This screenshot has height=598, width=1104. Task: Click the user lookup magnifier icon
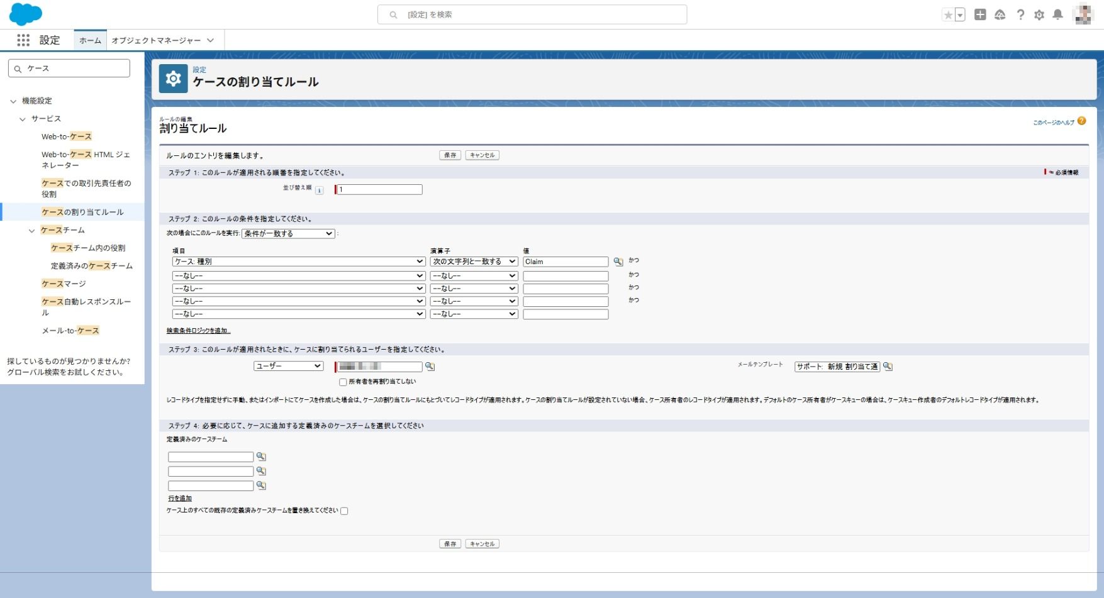click(430, 367)
